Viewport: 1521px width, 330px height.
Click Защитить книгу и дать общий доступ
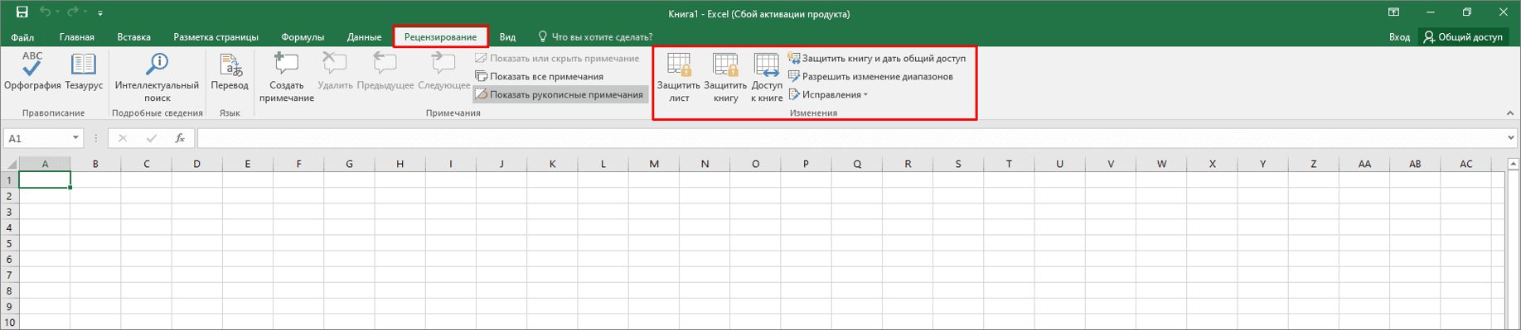point(877,59)
